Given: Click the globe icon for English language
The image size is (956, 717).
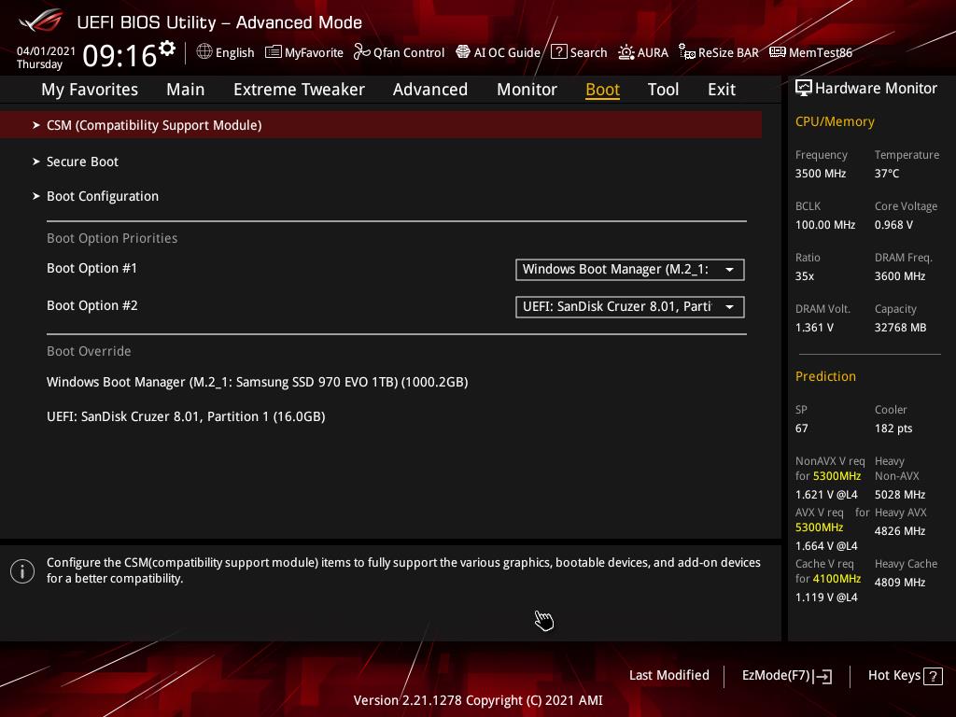Looking at the screenshot, I should [204, 52].
